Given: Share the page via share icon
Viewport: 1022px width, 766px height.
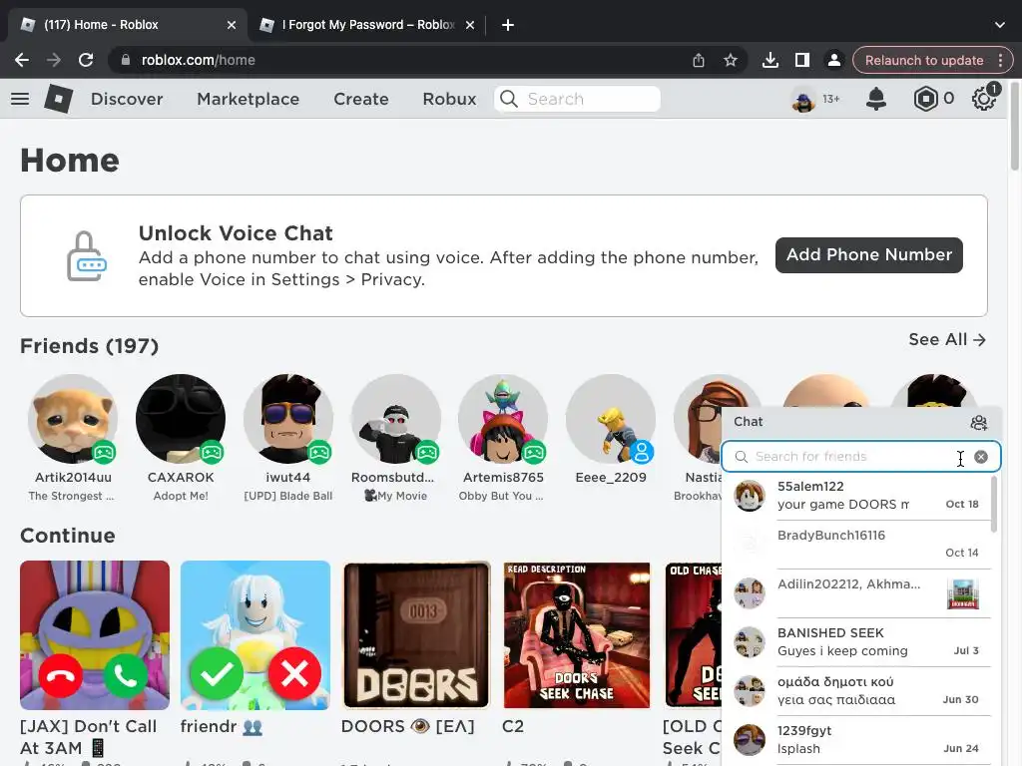Looking at the screenshot, I should [x=699, y=61].
